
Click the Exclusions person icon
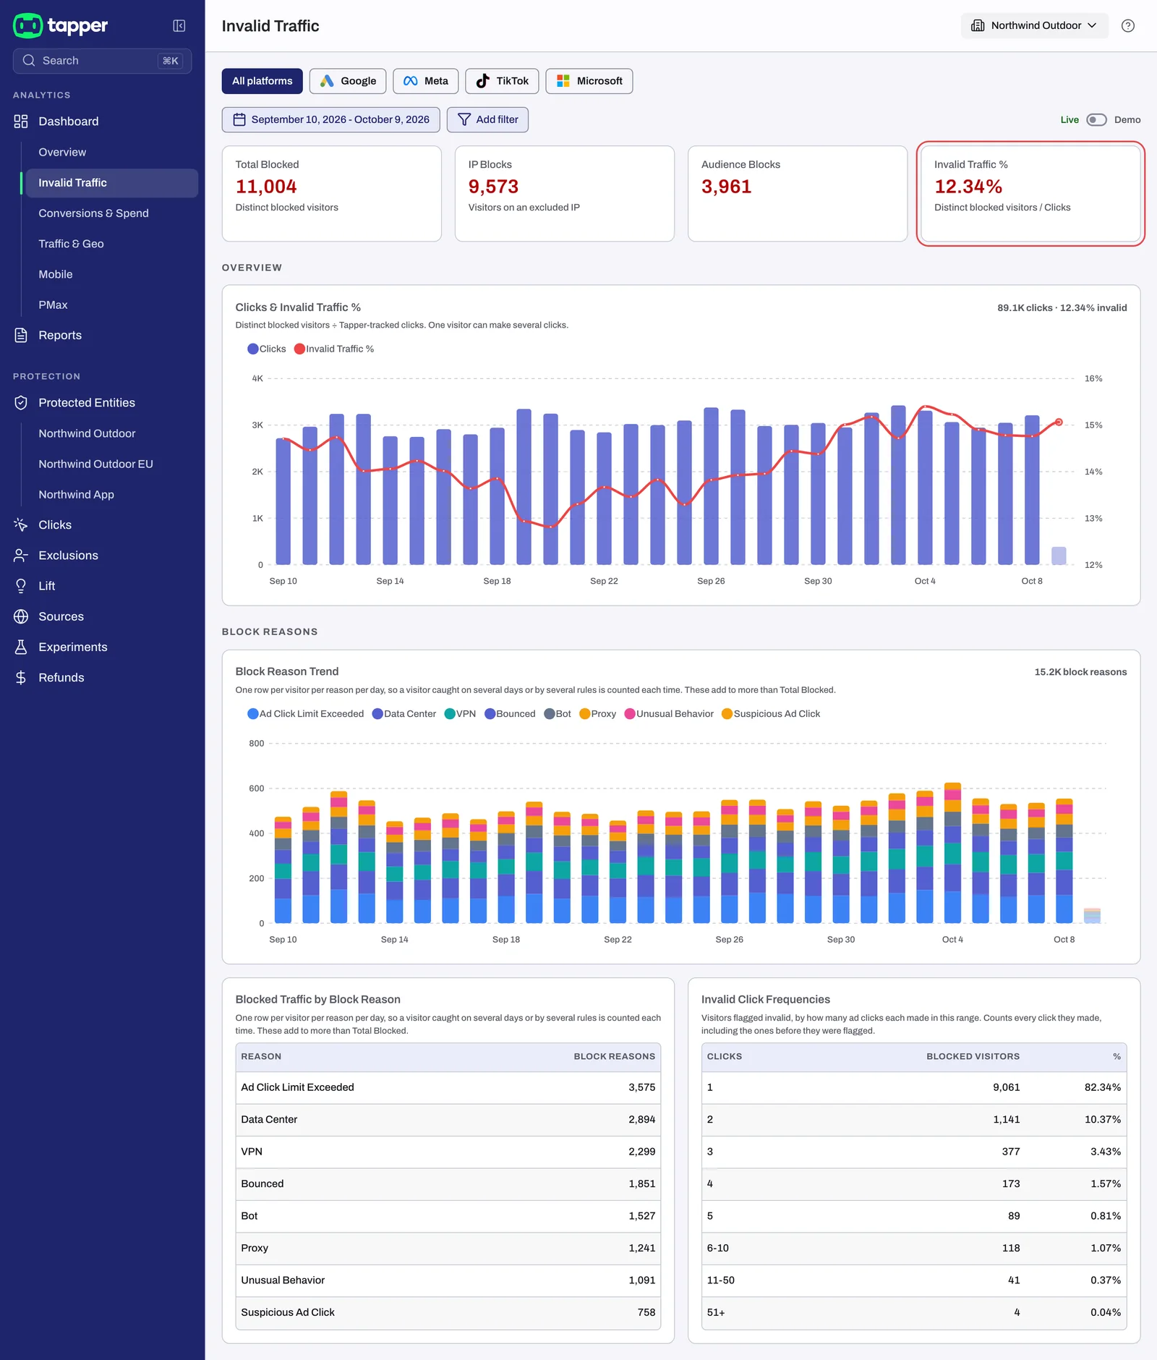(x=21, y=556)
